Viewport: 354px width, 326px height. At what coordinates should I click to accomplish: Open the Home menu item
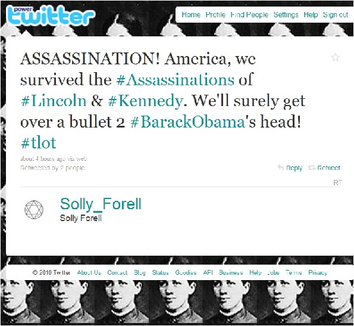pos(191,15)
